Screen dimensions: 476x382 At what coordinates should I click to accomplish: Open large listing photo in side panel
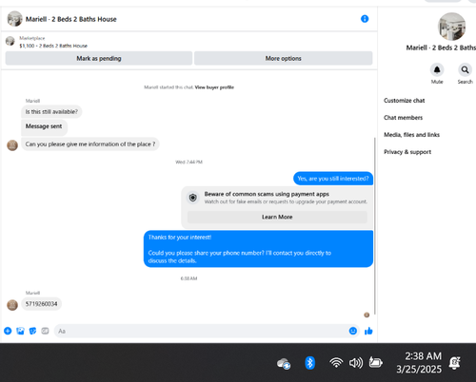pyautogui.click(x=451, y=27)
